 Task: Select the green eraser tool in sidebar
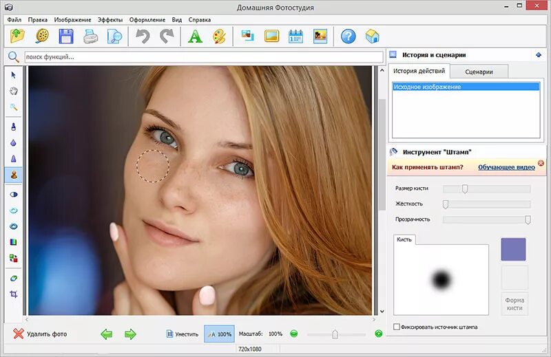click(13, 279)
